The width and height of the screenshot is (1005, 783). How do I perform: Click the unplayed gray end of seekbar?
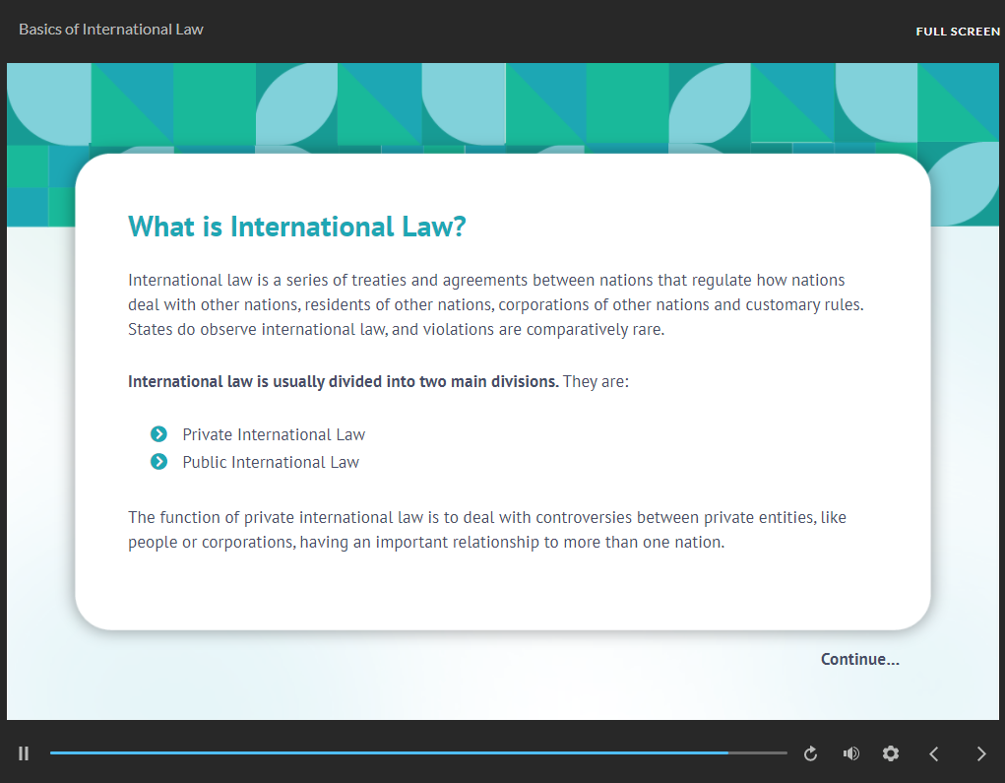(x=758, y=752)
